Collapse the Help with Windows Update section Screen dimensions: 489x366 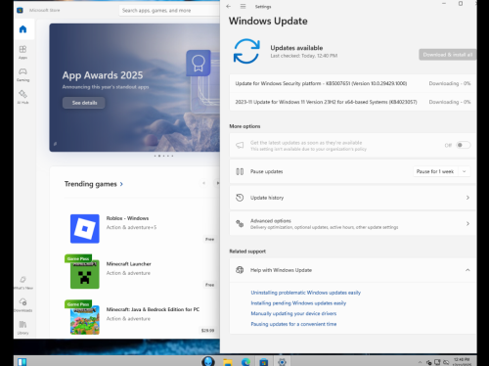point(467,270)
